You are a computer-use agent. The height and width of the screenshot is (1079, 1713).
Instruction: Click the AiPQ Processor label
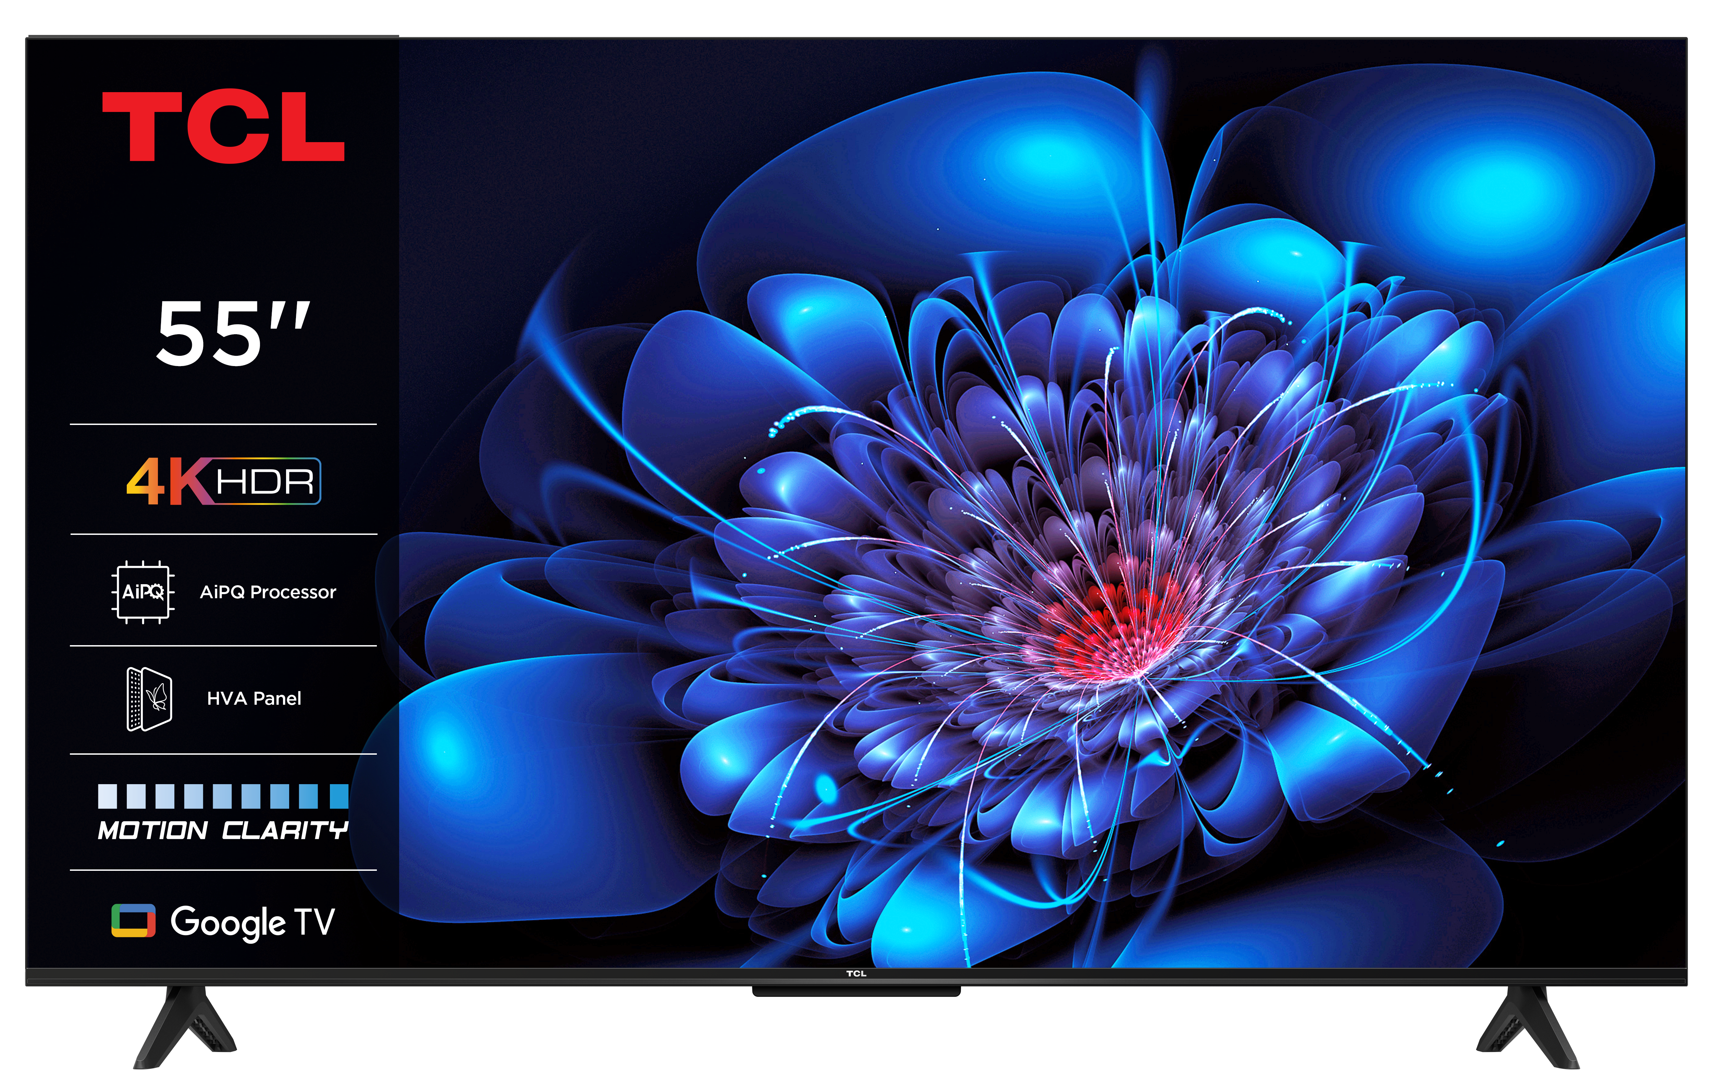(x=268, y=592)
